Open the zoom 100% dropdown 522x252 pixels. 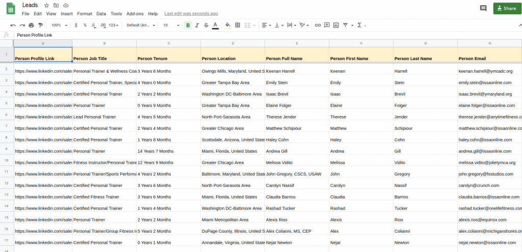(59, 25)
